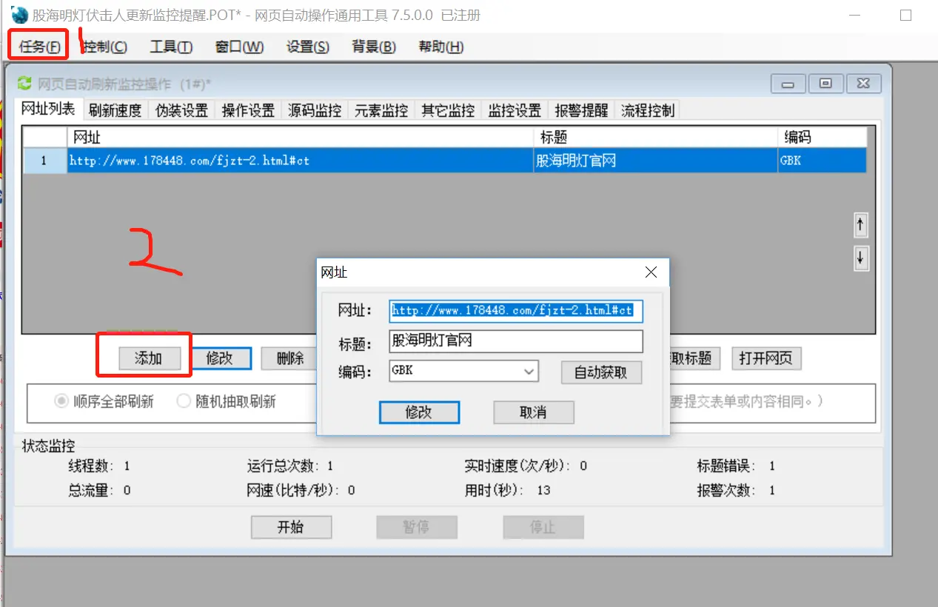Screen dimensions: 938x607
Task: Switch to the 元素监控 tab
Action: click(381, 111)
